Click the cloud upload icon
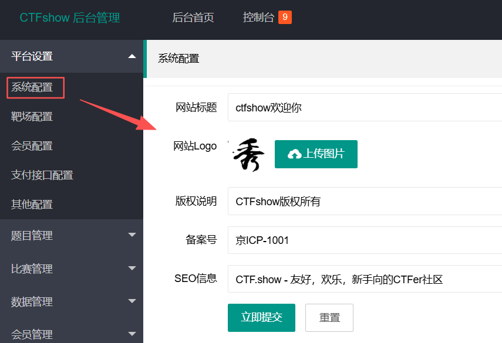Screen dimensions: 502x343 click(294, 154)
